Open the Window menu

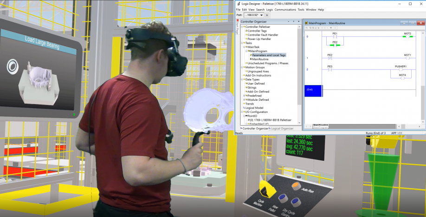[311, 9]
